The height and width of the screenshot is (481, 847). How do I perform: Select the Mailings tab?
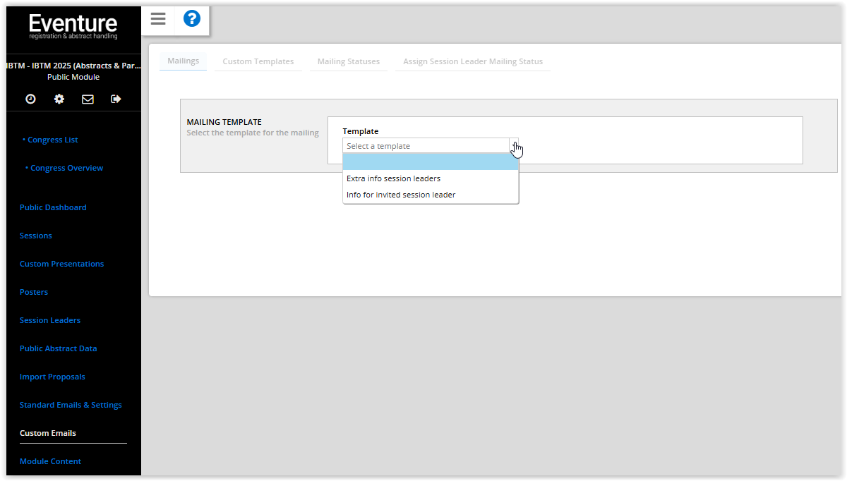(x=183, y=61)
